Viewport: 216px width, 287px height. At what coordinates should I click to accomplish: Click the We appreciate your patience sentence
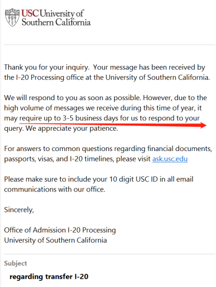coord(72,128)
